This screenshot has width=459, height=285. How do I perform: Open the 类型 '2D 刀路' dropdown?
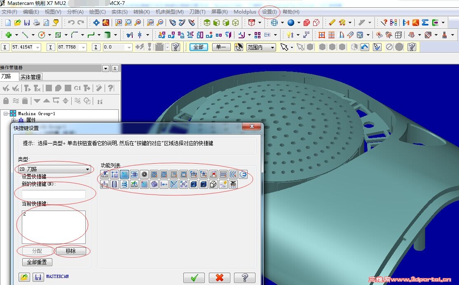pos(54,169)
